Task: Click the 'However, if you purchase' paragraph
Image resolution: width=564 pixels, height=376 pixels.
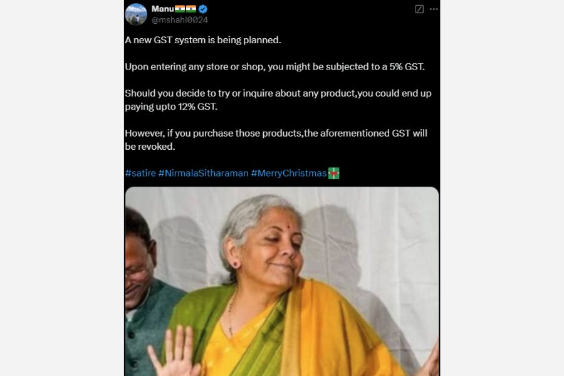Action: click(x=276, y=140)
